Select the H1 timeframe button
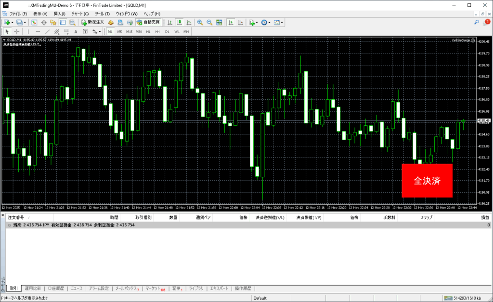The width and height of the screenshot is (493, 302). [148, 32]
